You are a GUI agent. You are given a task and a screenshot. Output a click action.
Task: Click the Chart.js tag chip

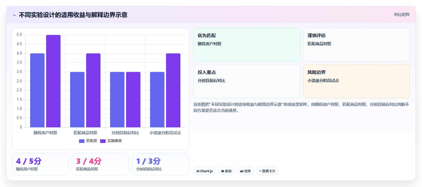[x=205, y=171]
